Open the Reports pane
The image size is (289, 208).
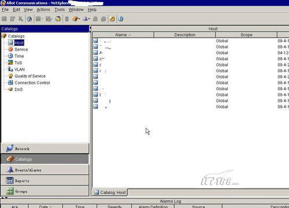point(45,180)
